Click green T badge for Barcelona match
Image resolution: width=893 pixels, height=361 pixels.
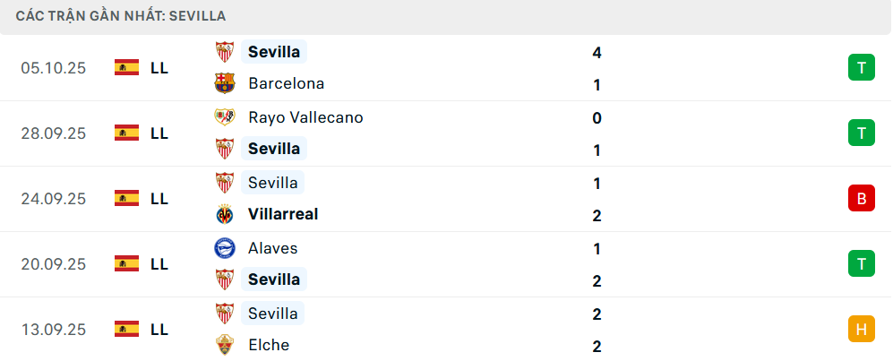pyautogui.click(x=861, y=67)
